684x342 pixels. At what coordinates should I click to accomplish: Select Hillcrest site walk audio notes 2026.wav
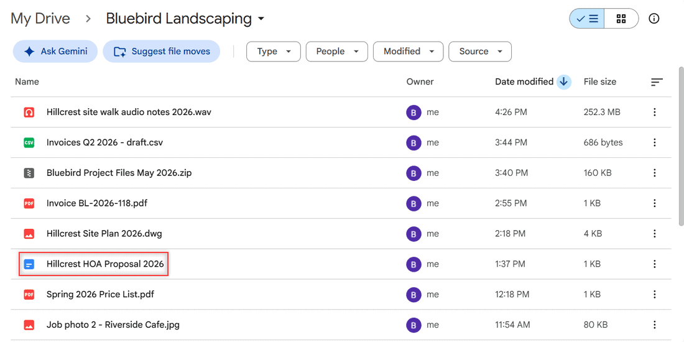click(x=129, y=112)
